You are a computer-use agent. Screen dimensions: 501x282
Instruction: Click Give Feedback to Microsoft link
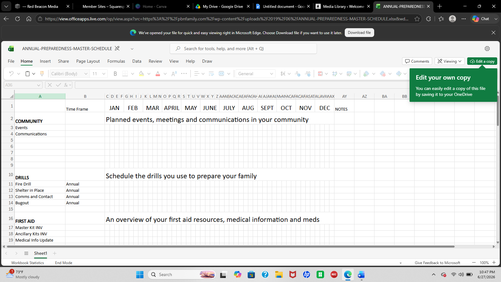coord(437,263)
